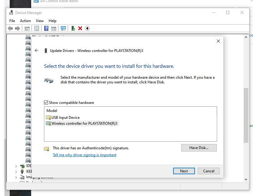Click the Device Manager scrollbar up arrow

click(x=246, y=37)
